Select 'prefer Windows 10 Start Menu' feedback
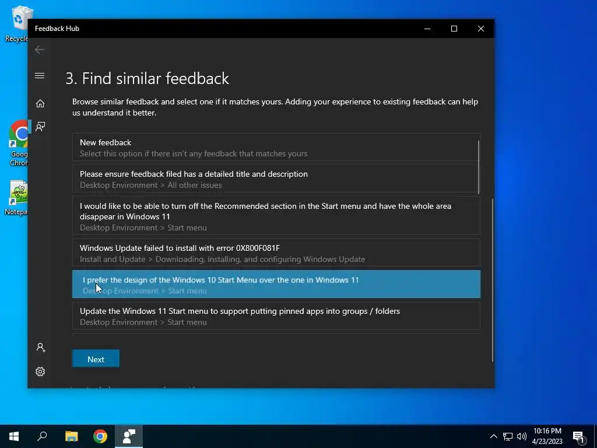The height and width of the screenshot is (448, 597). (276, 284)
